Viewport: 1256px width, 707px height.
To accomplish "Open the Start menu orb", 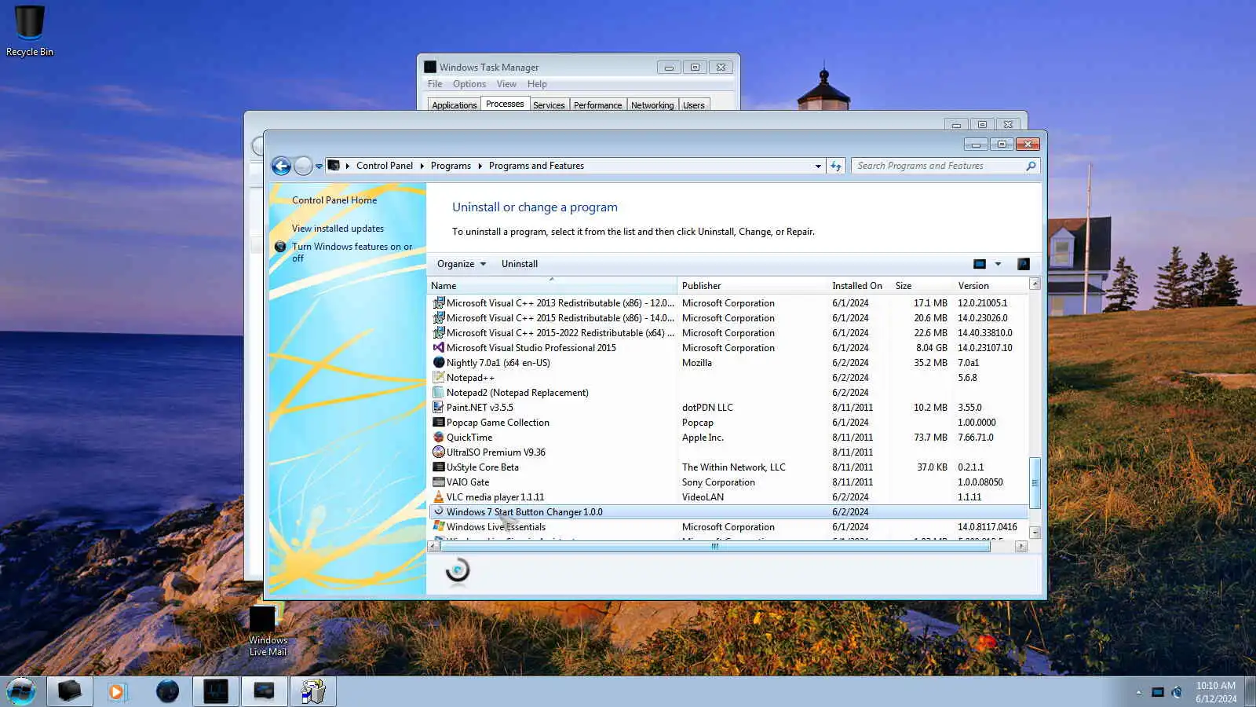I will tap(21, 691).
